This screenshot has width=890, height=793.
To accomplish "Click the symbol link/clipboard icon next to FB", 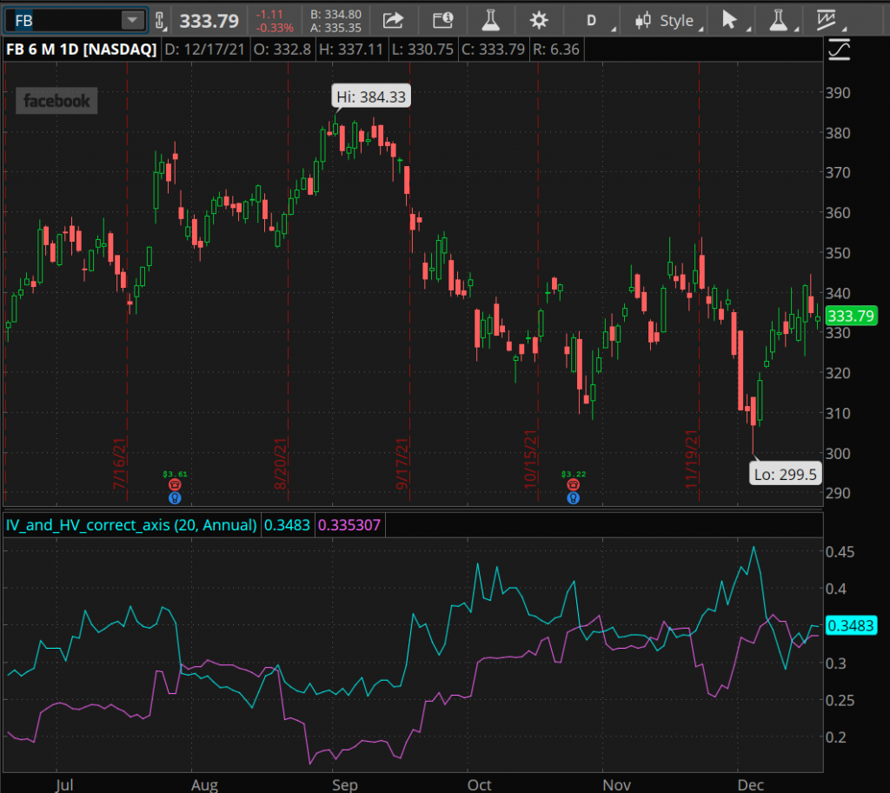I will pos(160,21).
